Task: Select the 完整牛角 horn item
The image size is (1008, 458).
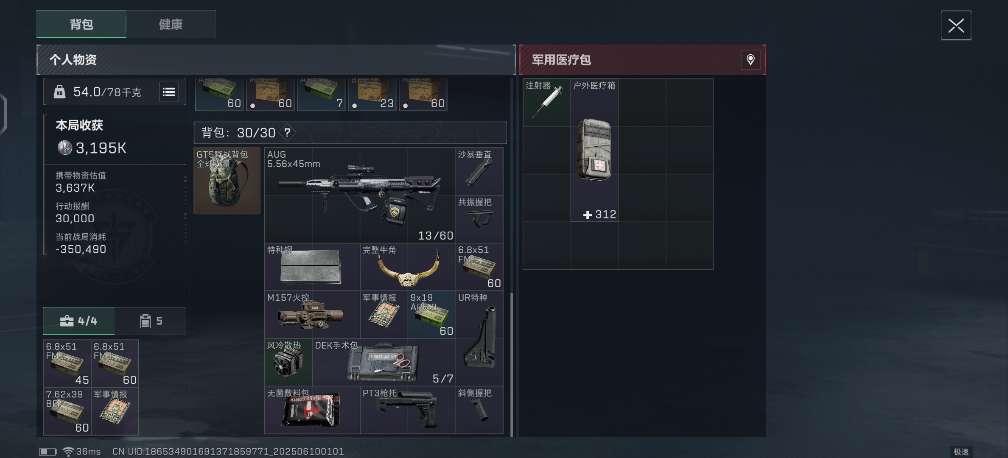Action: pyautogui.click(x=408, y=267)
